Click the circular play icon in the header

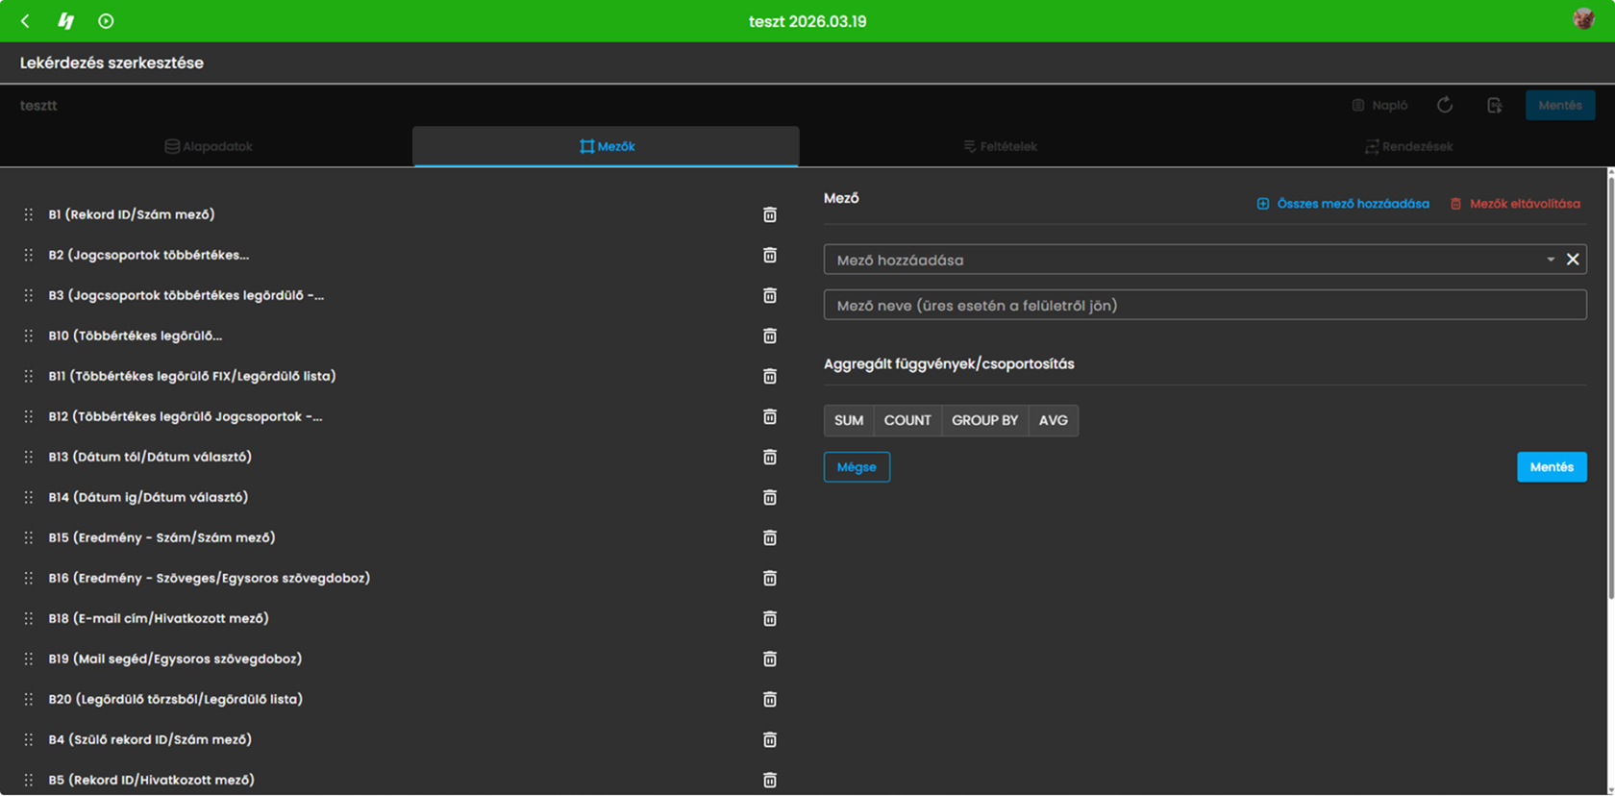[x=106, y=21]
